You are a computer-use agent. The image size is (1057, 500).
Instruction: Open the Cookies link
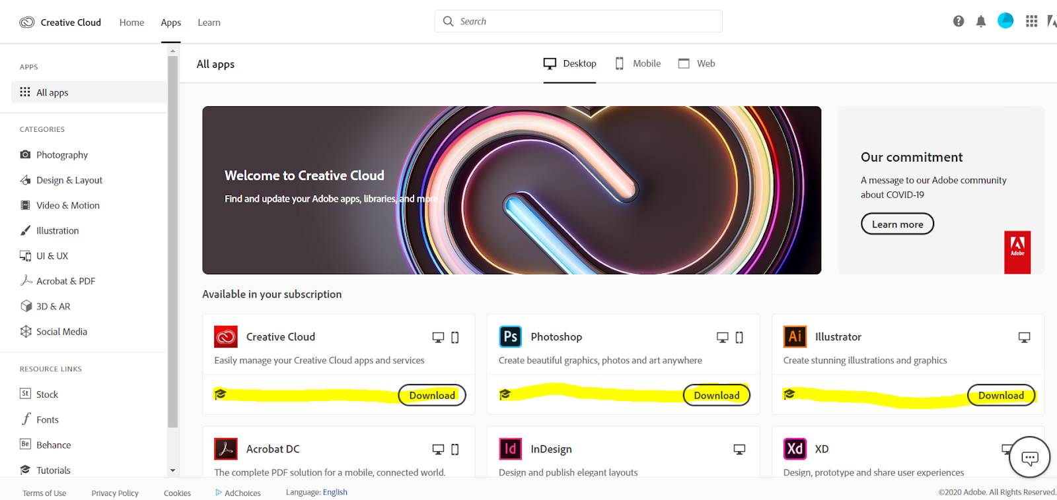(x=177, y=493)
